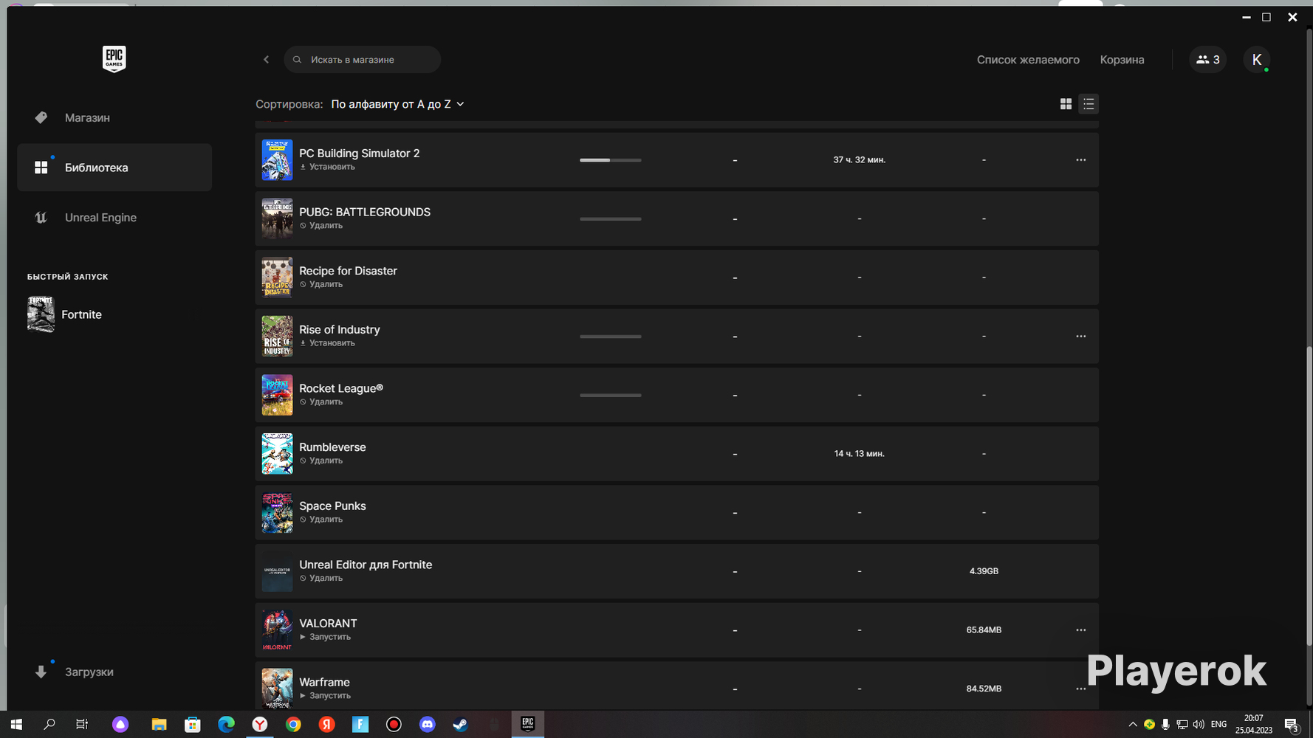The image size is (1313, 738).
Task: Open the Список желаемого wishlist
Action: click(1028, 60)
